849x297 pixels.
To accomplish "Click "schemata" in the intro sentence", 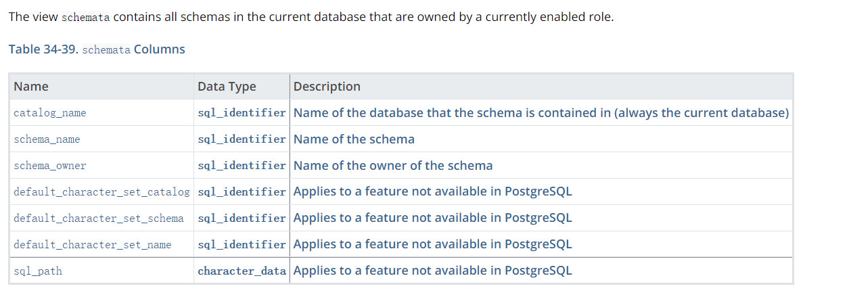I will [x=85, y=18].
